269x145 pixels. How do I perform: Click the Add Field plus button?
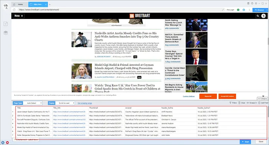(x=263, y=103)
